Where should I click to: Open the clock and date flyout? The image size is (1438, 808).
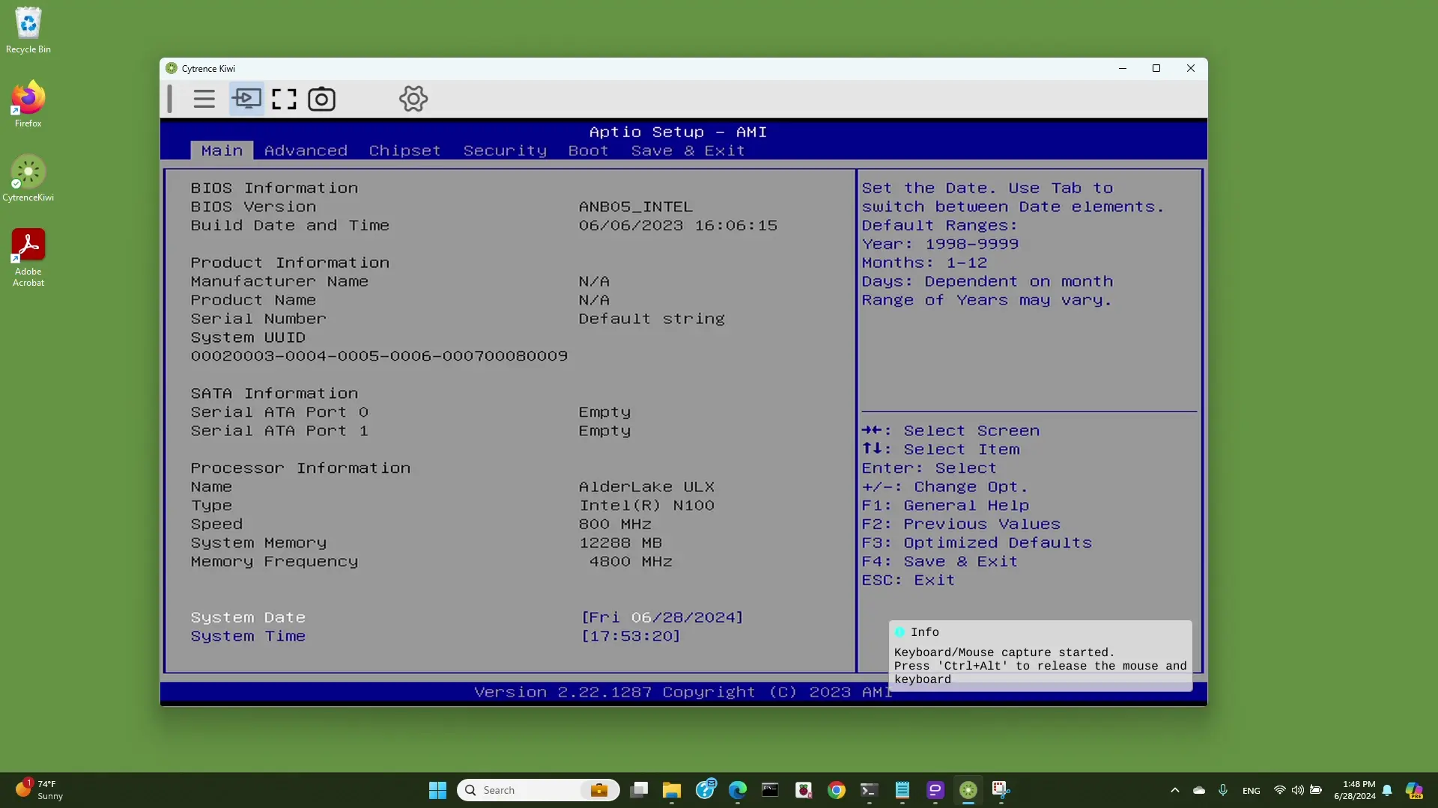[1355, 790]
